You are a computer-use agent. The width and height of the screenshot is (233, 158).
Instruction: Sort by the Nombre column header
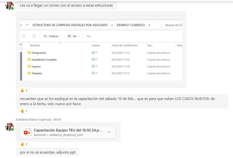click(35, 45)
